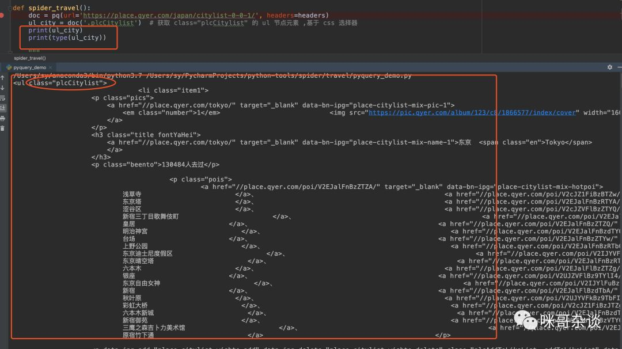Click the 东京晴空塔 entry in output

[x=138, y=261]
